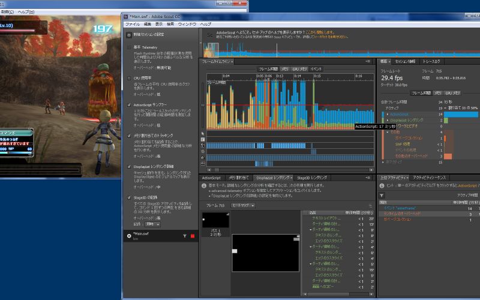Open the ヒートマップ dropdown

[244, 205]
